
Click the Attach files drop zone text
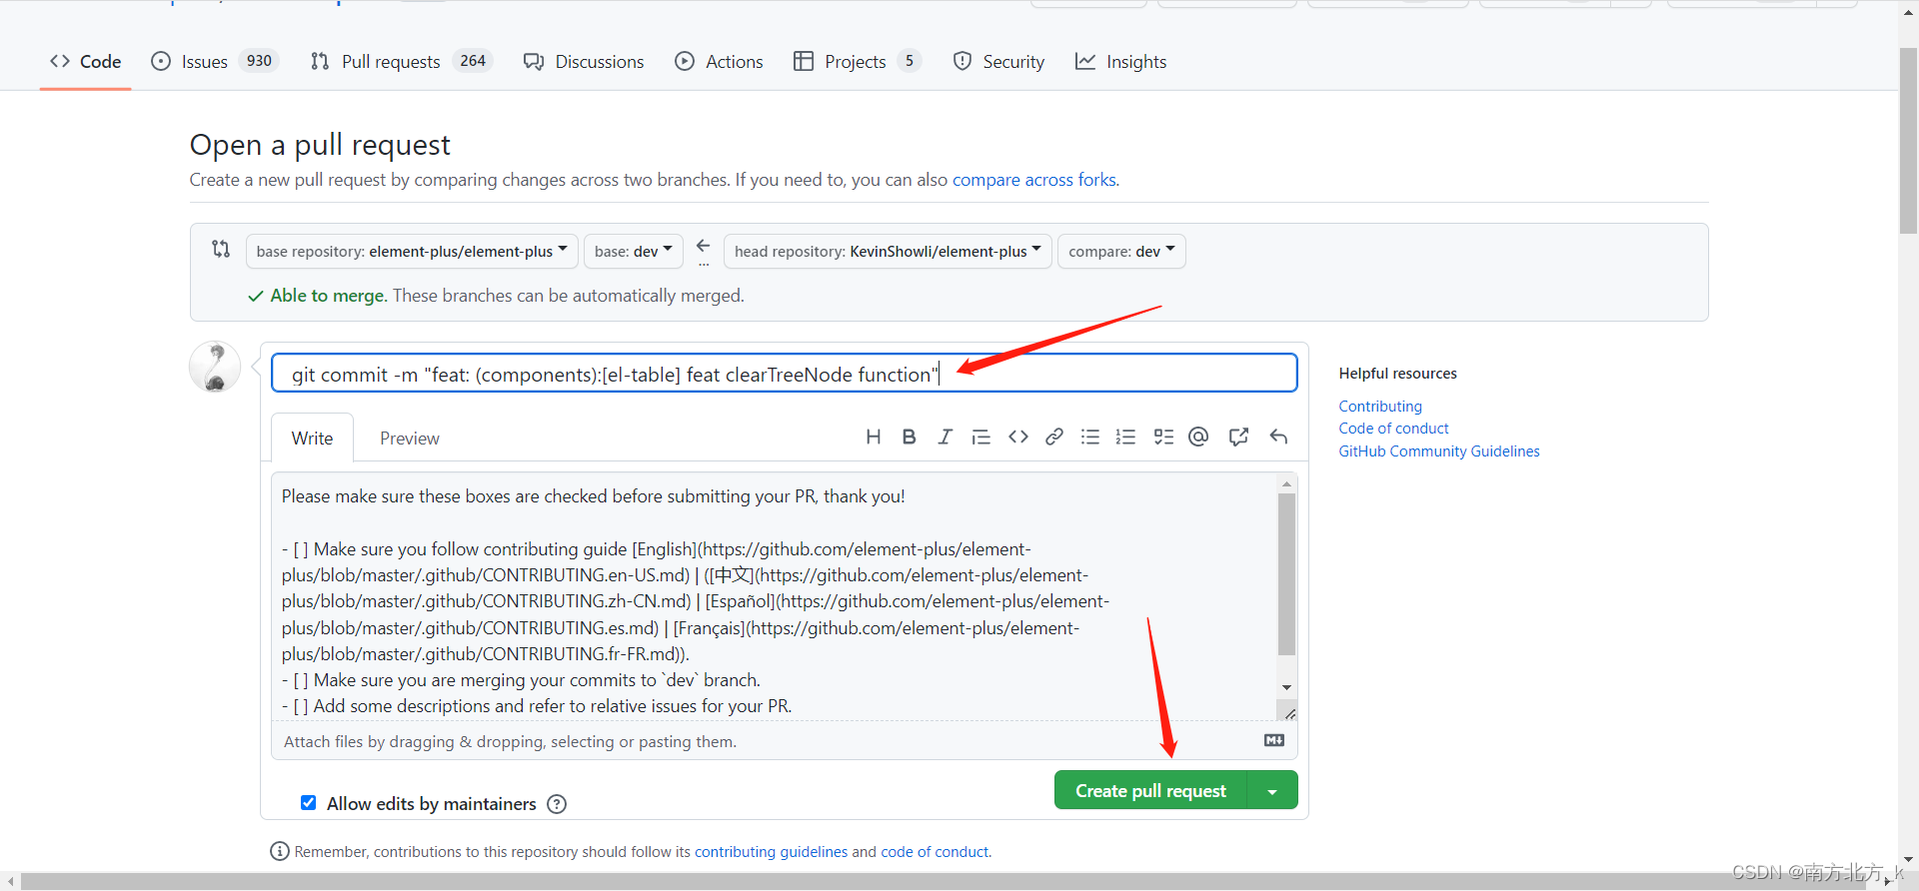pyautogui.click(x=510, y=741)
